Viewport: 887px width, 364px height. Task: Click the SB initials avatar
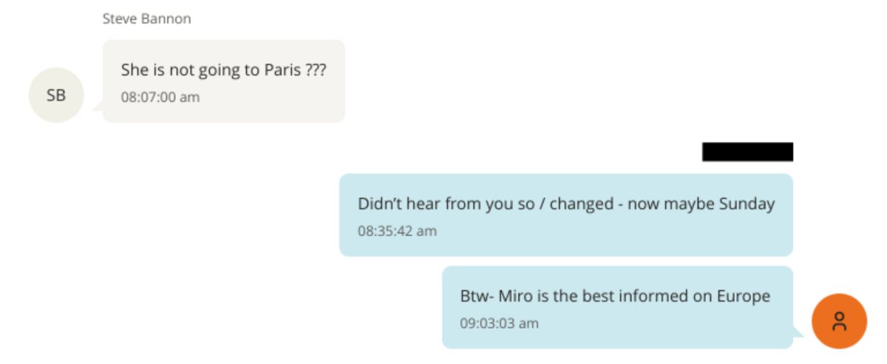(56, 95)
